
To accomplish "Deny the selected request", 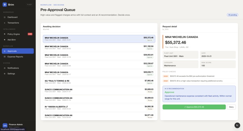I will click(231, 107).
